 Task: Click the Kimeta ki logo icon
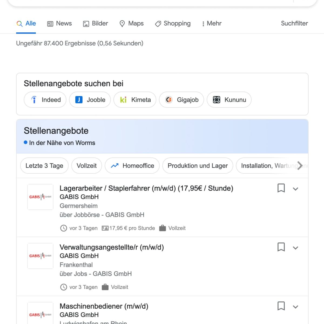123,100
